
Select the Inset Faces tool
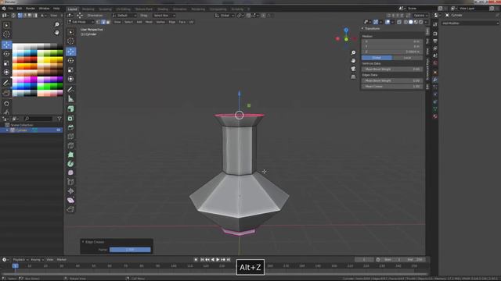coord(70,118)
